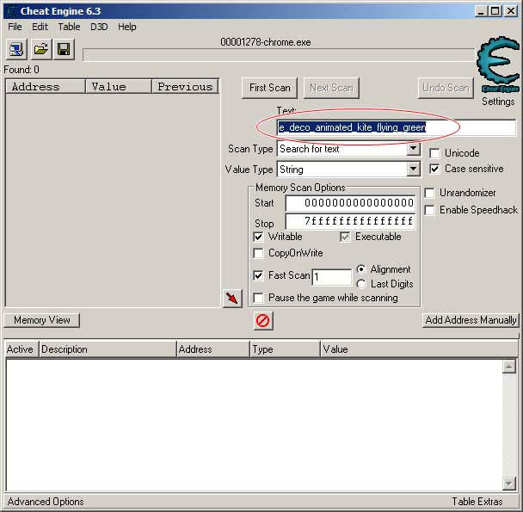Image resolution: width=523 pixels, height=512 pixels.
Task: Open Settings under the logo
Action: pos(498,102)
